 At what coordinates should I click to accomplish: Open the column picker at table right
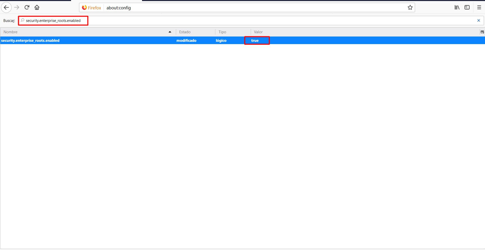pos(482,32)
